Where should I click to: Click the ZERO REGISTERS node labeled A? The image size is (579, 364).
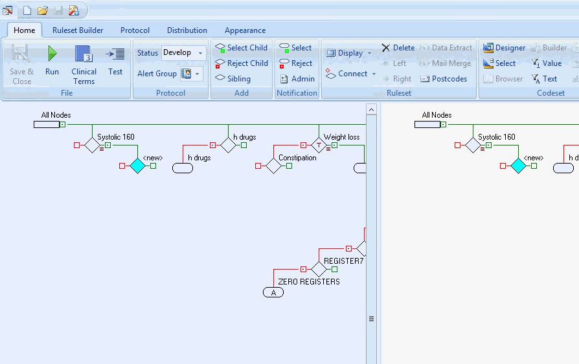[273, 293]
